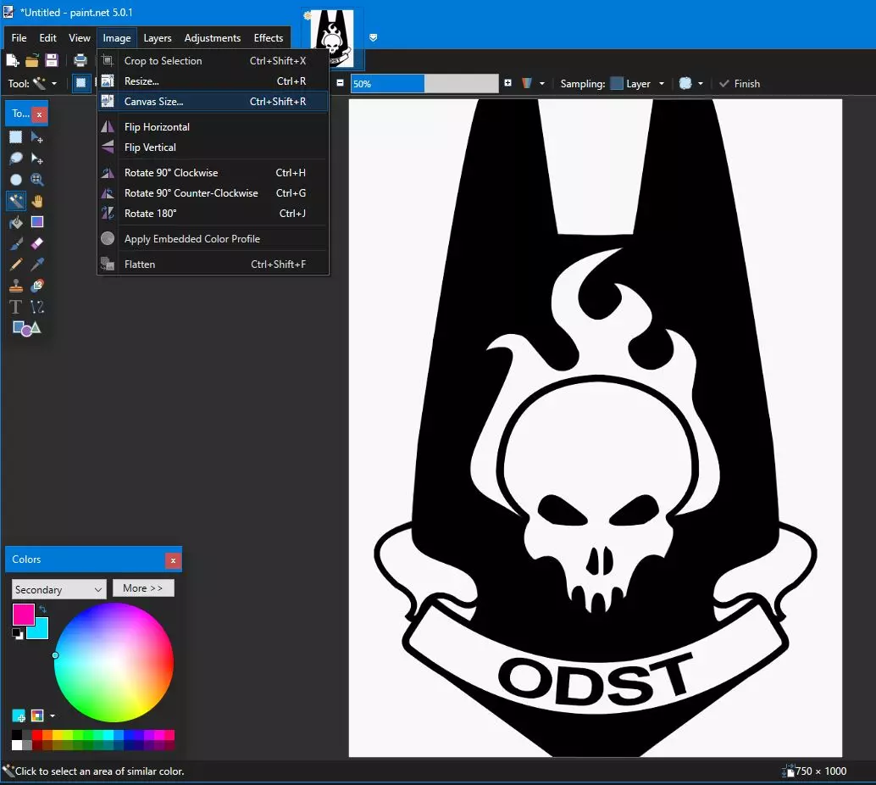The image size is (876, 785).
Task: Open the Adjustments menu
Action: click(x=212, y=38)
